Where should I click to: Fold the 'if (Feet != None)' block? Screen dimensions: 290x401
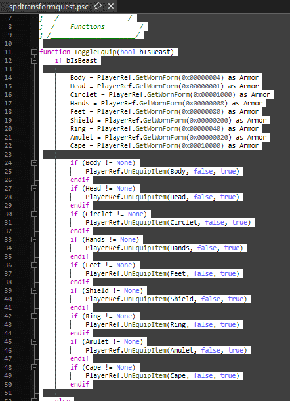click(x=34, y=265)
